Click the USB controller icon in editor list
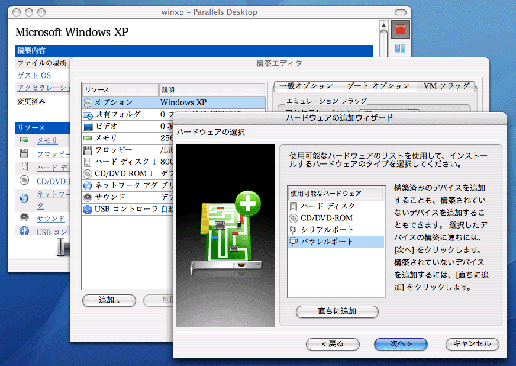This screenshot has height=366, width=516. pos(88,209)
